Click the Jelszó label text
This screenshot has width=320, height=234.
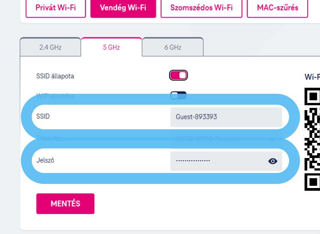(x=45, y=160)
